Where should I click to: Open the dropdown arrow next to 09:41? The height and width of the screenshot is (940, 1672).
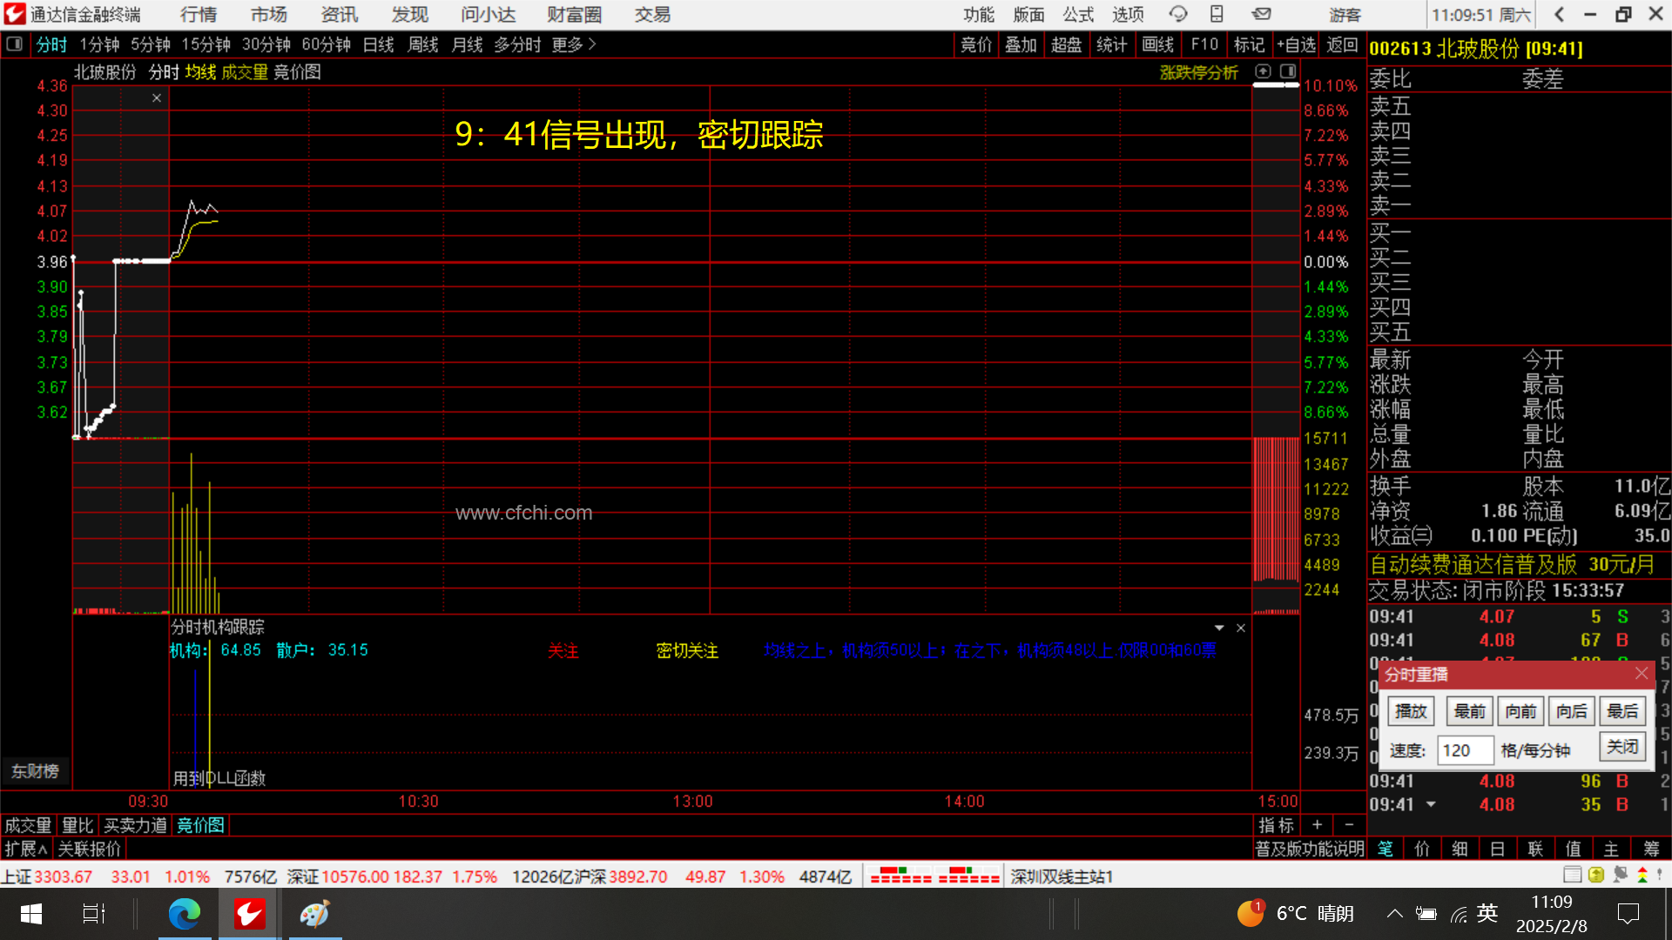1431,804
